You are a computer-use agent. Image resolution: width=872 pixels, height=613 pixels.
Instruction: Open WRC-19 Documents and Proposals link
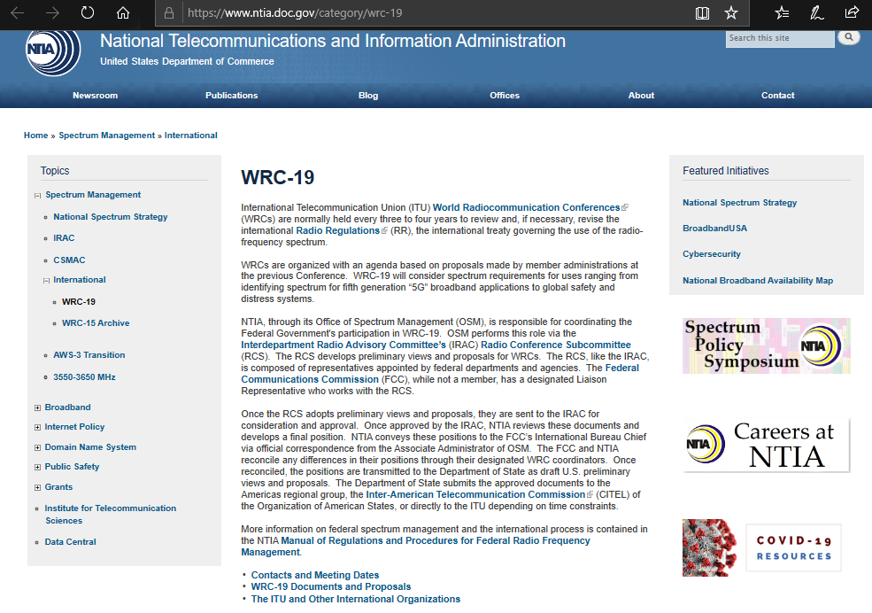(x=331, y=586)
